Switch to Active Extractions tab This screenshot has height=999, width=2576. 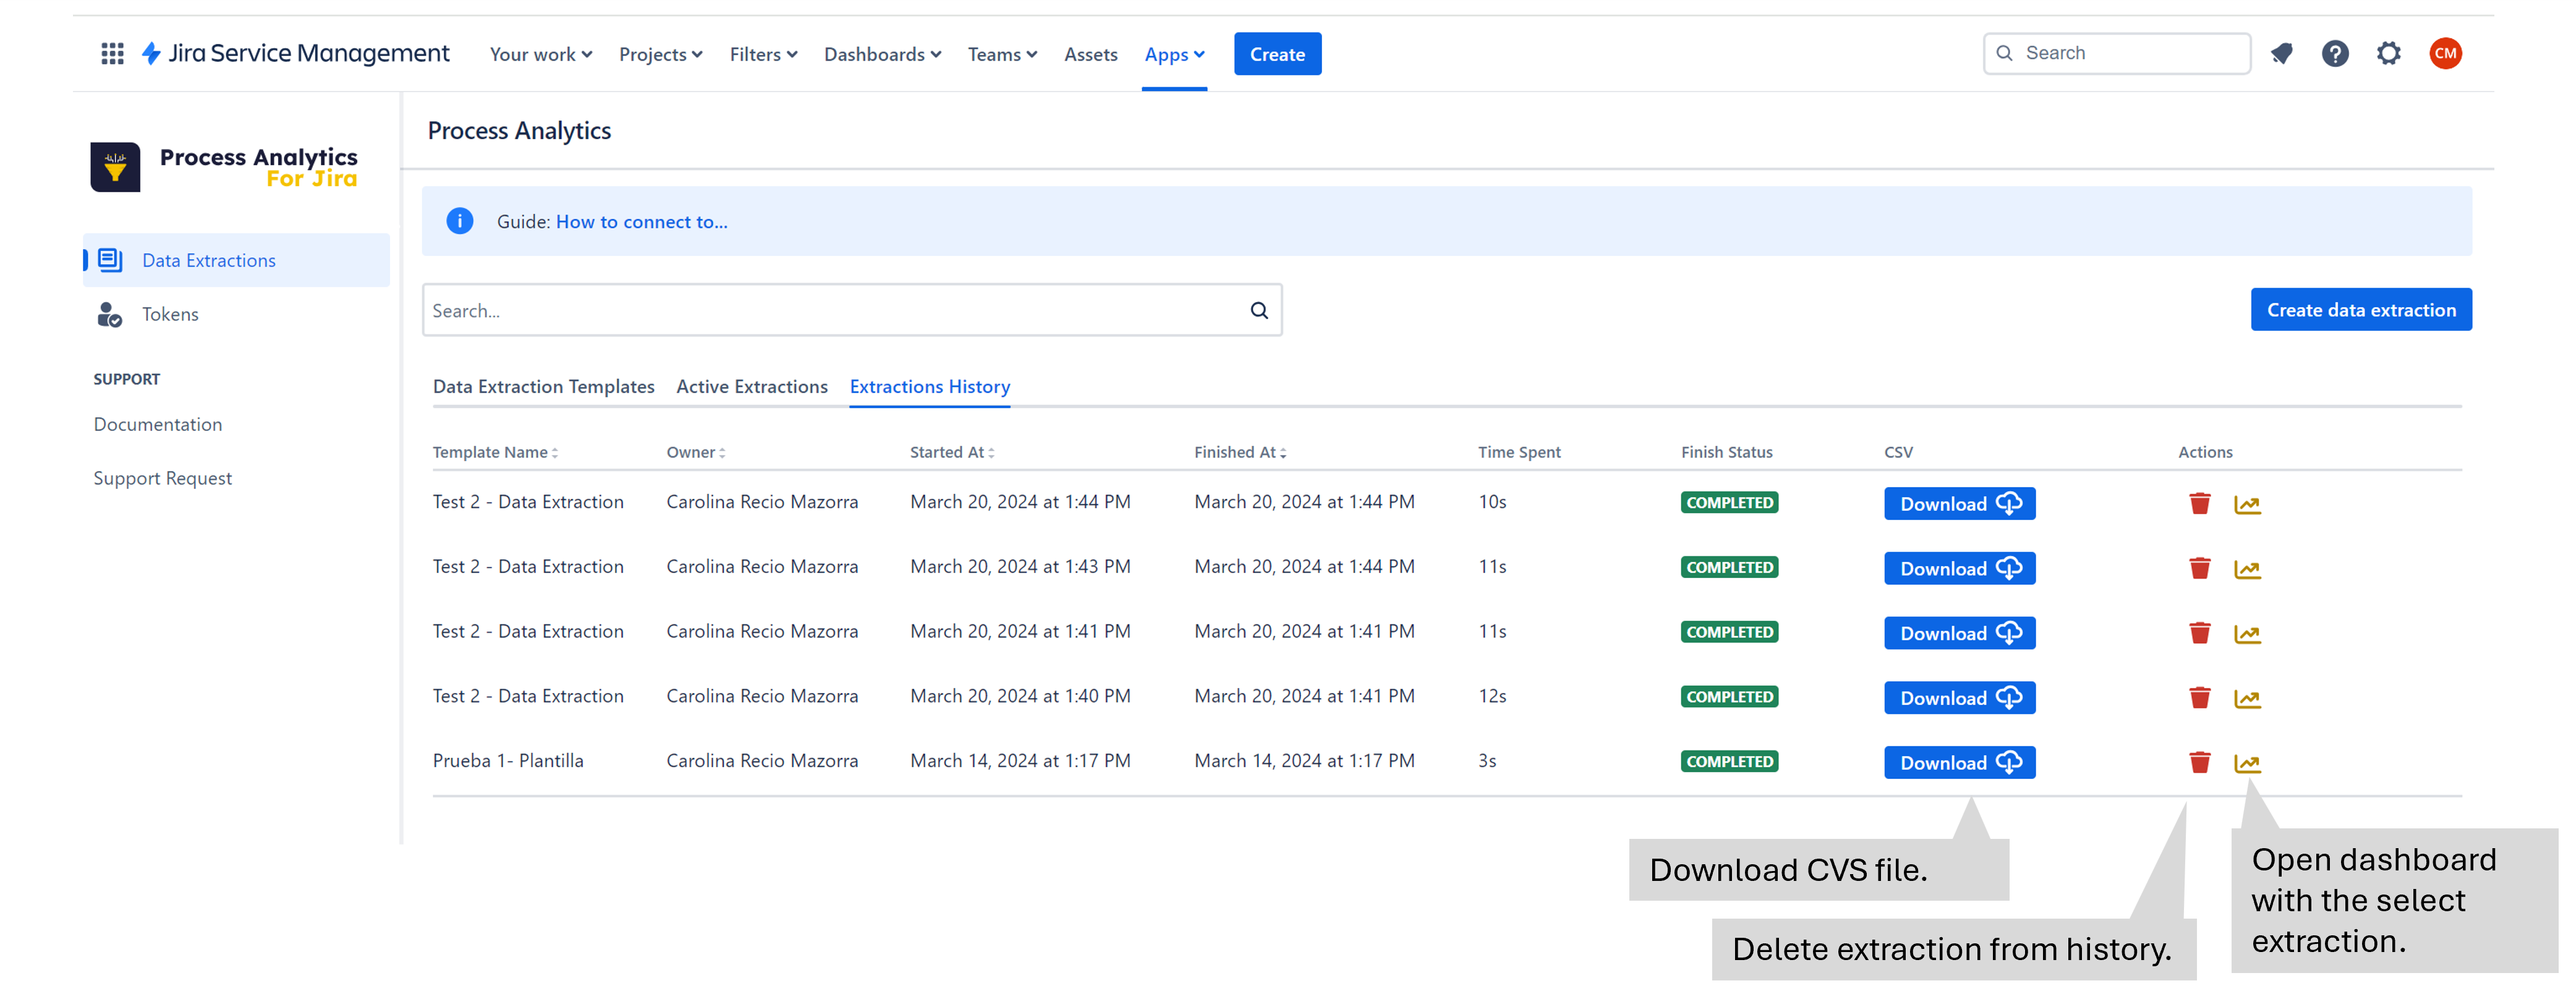click(752, 386)
